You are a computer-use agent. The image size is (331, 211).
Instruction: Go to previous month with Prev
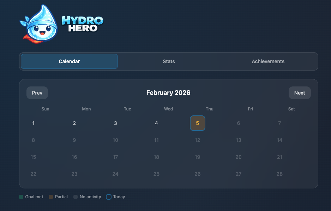pos(37,93)
